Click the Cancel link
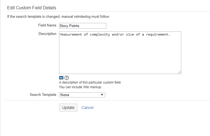Screen dimensions: 210x136 (87, 108)
